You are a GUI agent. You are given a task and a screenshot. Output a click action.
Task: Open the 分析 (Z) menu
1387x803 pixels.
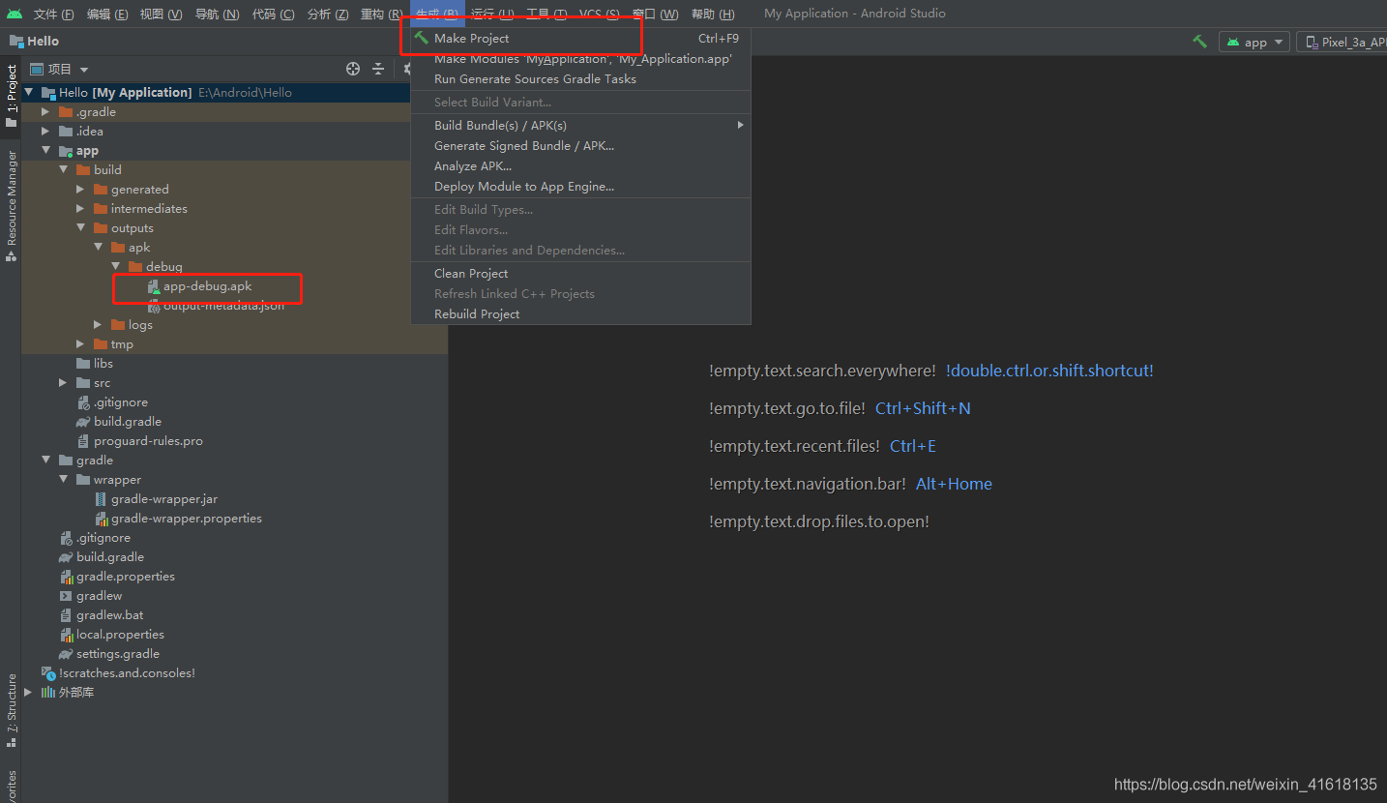(x=328, y=14)
